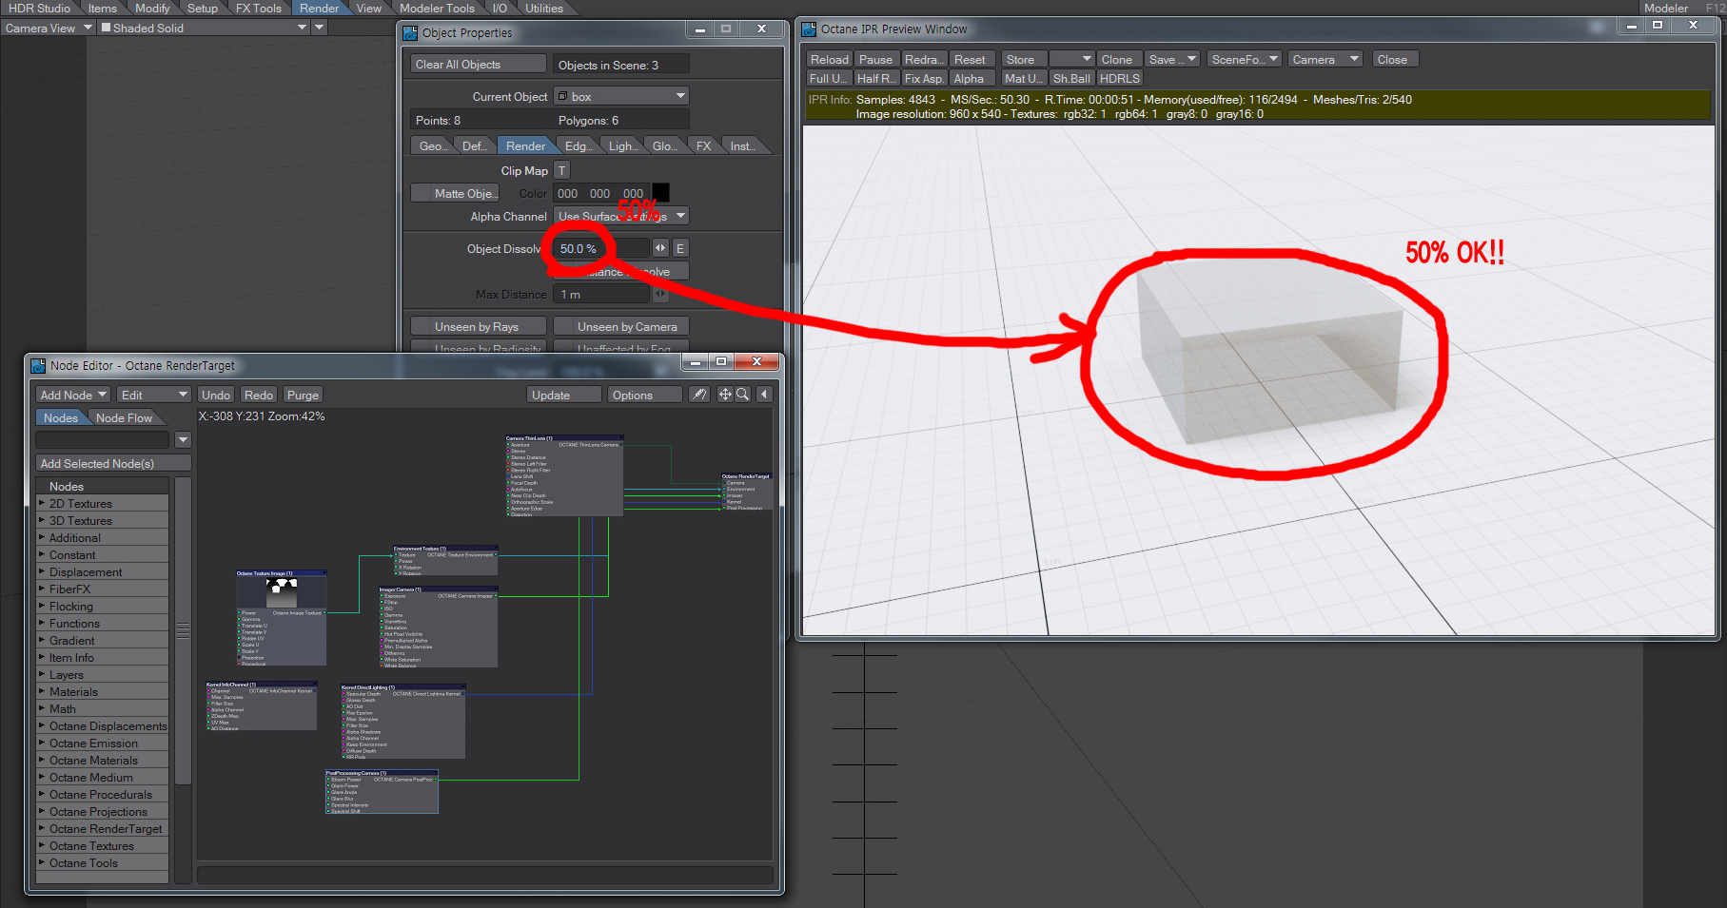Open the Utilities menu tab
Viewport: 1727px width, 908px height.
point(544,8)
